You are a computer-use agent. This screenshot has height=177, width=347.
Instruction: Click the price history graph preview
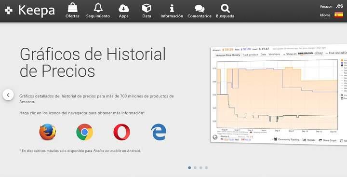tap(279, 95)
